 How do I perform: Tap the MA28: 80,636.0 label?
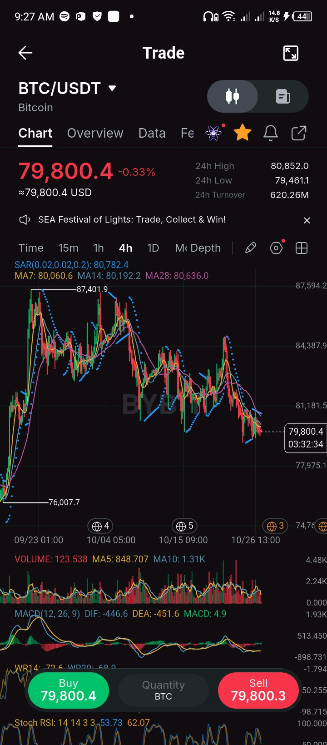click(177, 276)
